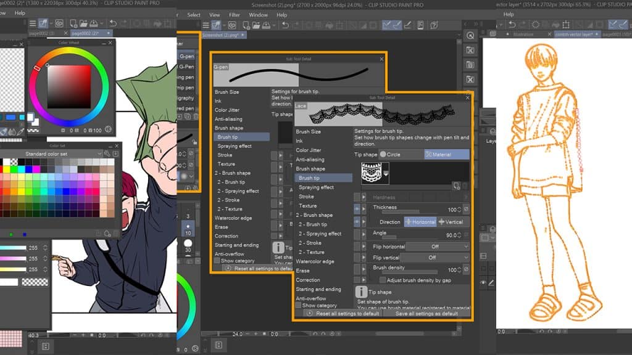Select Watercolor edge category in Lace dialog
632x355 pixels.
(x=315, y=261)
